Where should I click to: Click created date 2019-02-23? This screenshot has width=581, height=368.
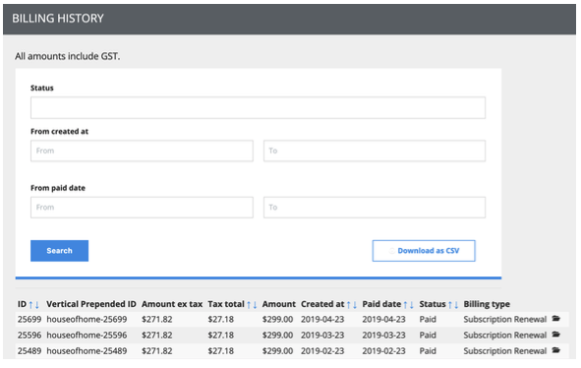click(322, 351)
